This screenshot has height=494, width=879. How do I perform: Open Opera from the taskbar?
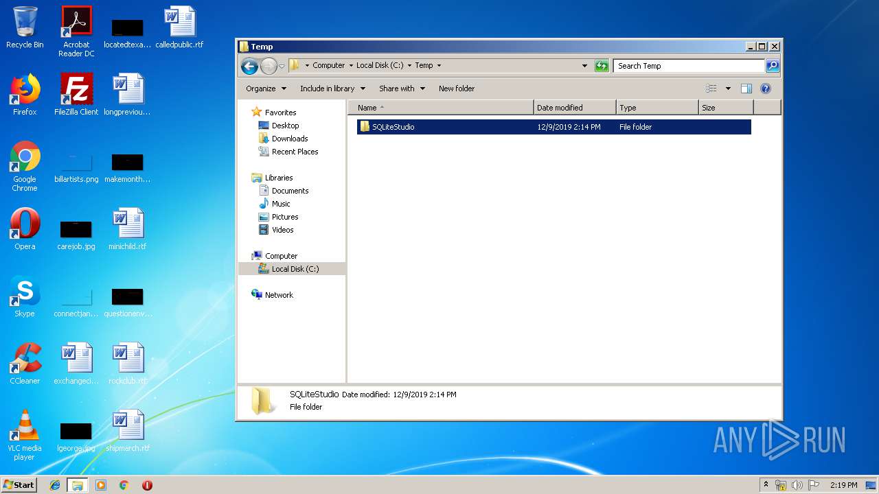pos(147,485)
